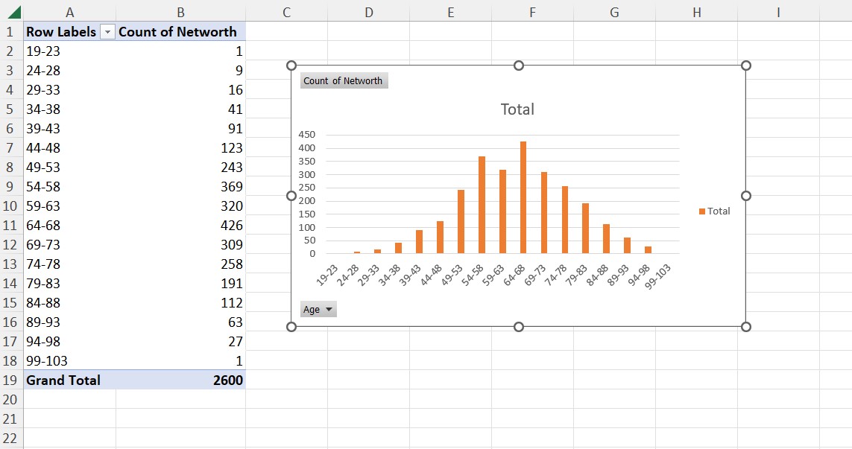Screen dimensions: 852x449
Task: Select column H header
Action: [x=696, y=13]
